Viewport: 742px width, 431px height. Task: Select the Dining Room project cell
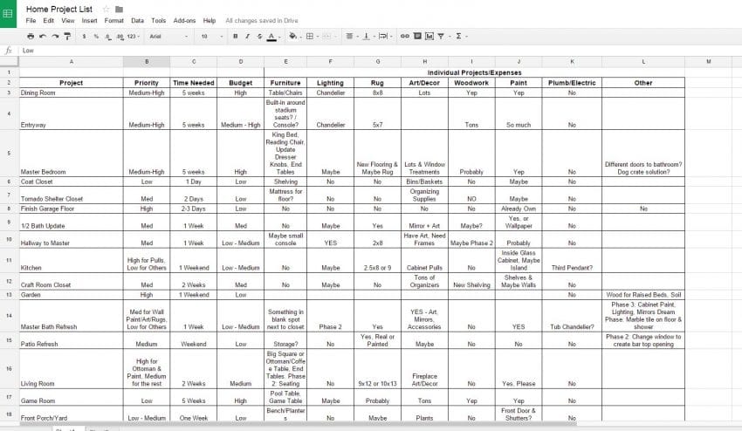pyautogui.click(x=71, y=92)
